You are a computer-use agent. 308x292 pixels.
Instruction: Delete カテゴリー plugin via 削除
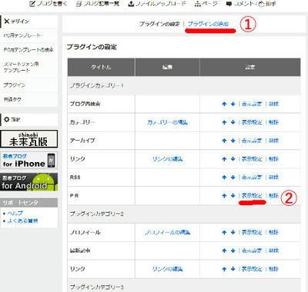(x=273, y=122)
